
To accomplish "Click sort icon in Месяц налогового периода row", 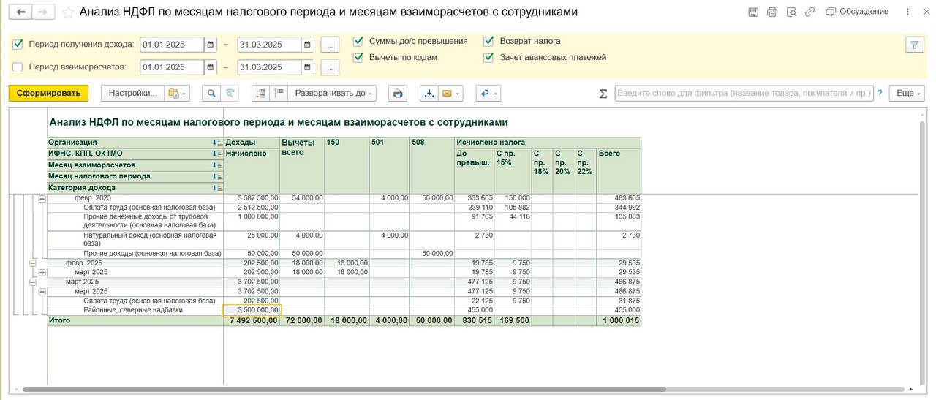I will (217, 176).
